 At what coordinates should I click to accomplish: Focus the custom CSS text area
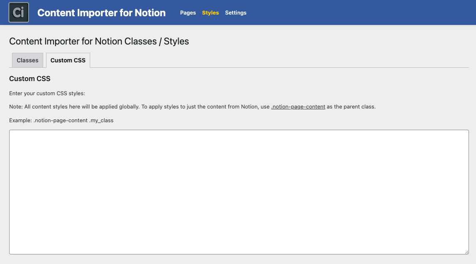(x=239, y=192)
